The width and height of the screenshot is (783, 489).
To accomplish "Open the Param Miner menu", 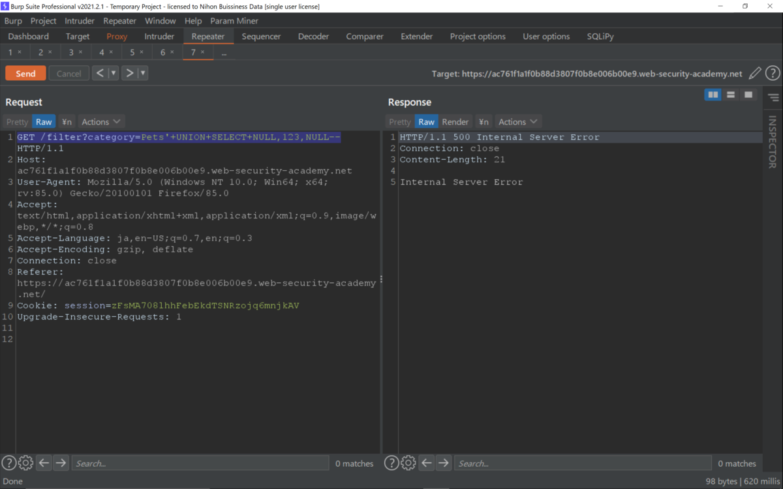I will 234,21.
